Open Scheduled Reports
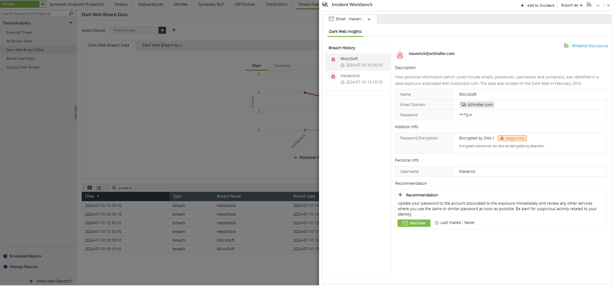This screenshot has height=286, width=614. point(25,256)
